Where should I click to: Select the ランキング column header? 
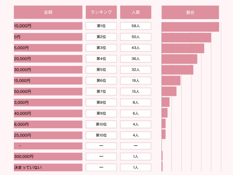(x=101, y=12)
